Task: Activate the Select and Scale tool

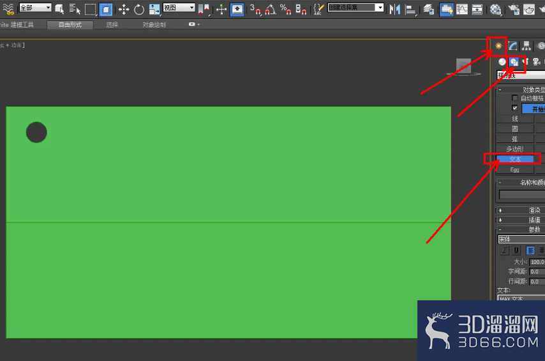Action: [154, 10]
